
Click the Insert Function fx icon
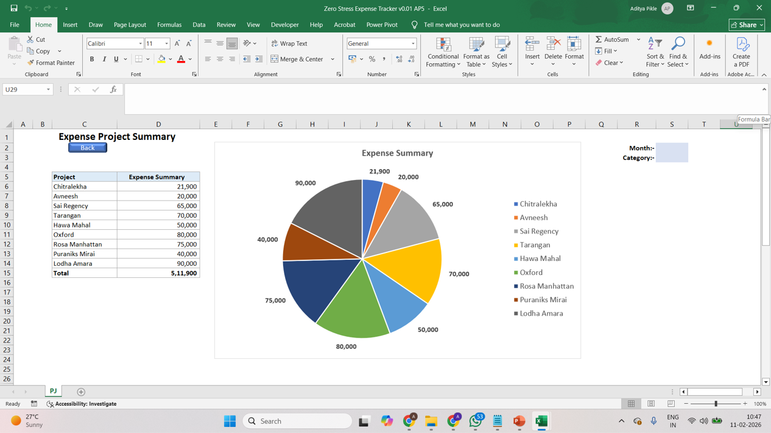pos(113,89)
